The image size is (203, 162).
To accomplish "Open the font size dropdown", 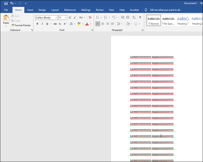I will point(66,18).
